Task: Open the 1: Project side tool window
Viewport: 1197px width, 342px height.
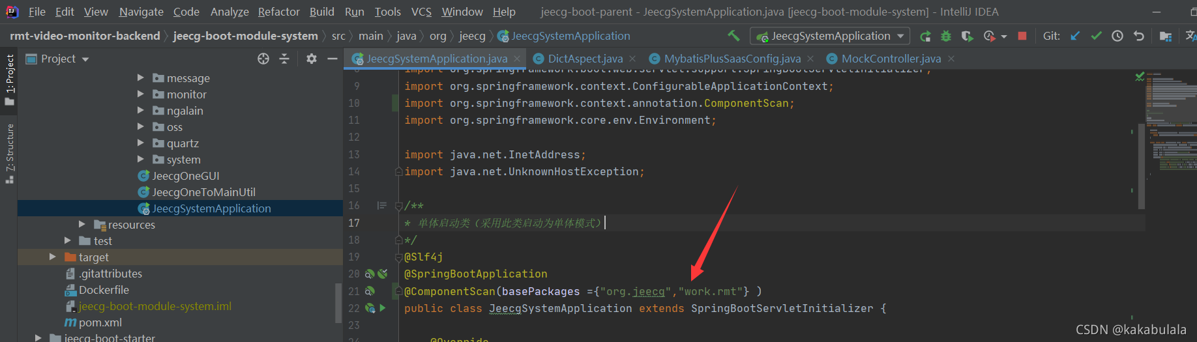Action: (9, 80)
